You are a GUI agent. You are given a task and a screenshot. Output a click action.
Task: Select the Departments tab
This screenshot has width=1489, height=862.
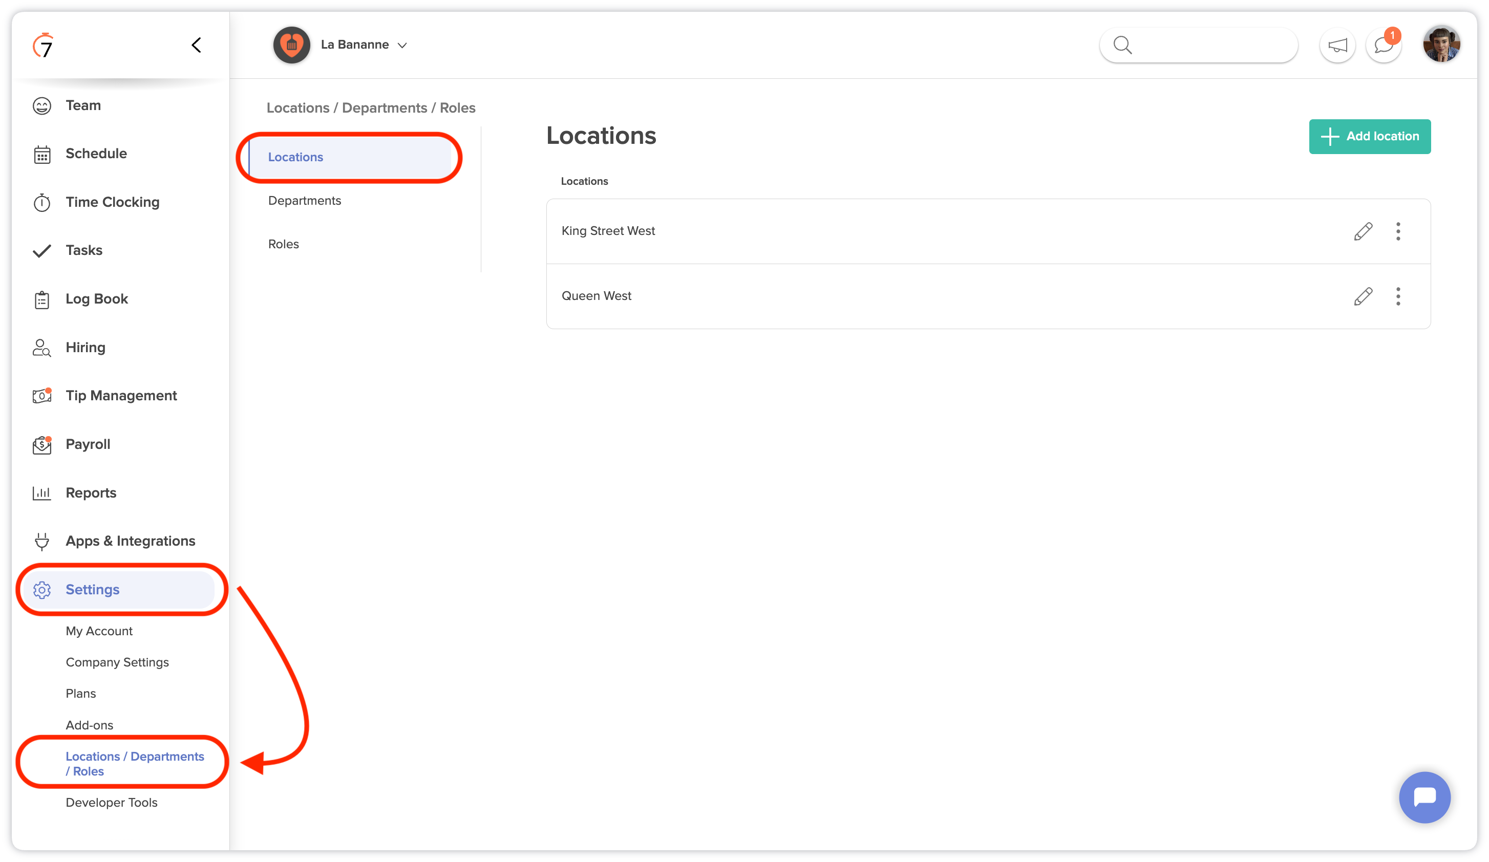click(x=304, y=201)
